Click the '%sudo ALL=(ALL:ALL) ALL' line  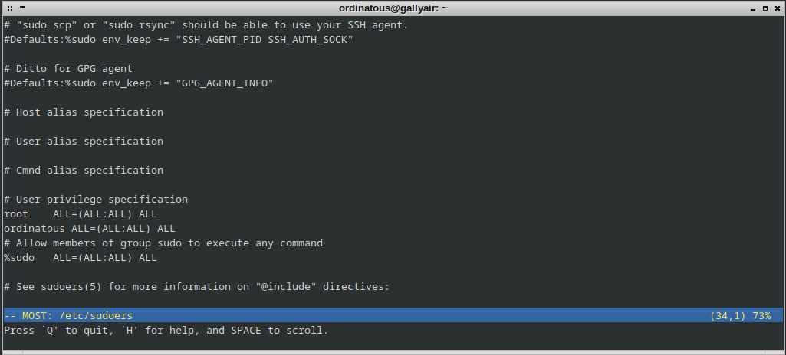click(x=81, y=258)
